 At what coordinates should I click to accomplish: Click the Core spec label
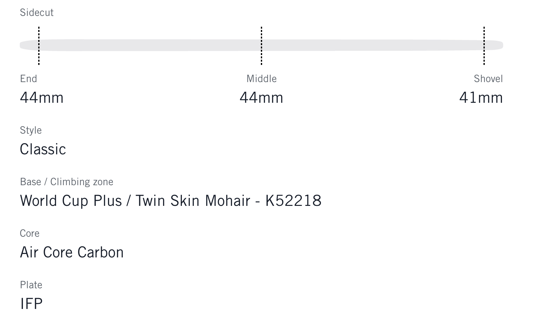(x=30, y=233)
